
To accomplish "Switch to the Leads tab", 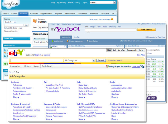I will (x=14, y=14).
